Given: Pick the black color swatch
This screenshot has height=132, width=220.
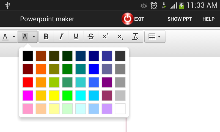Looking at the screenshot, I should click(28, 56).
